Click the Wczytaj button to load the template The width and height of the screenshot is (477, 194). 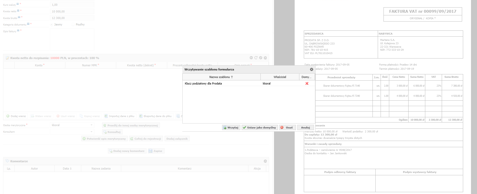(x=231, y=127)
